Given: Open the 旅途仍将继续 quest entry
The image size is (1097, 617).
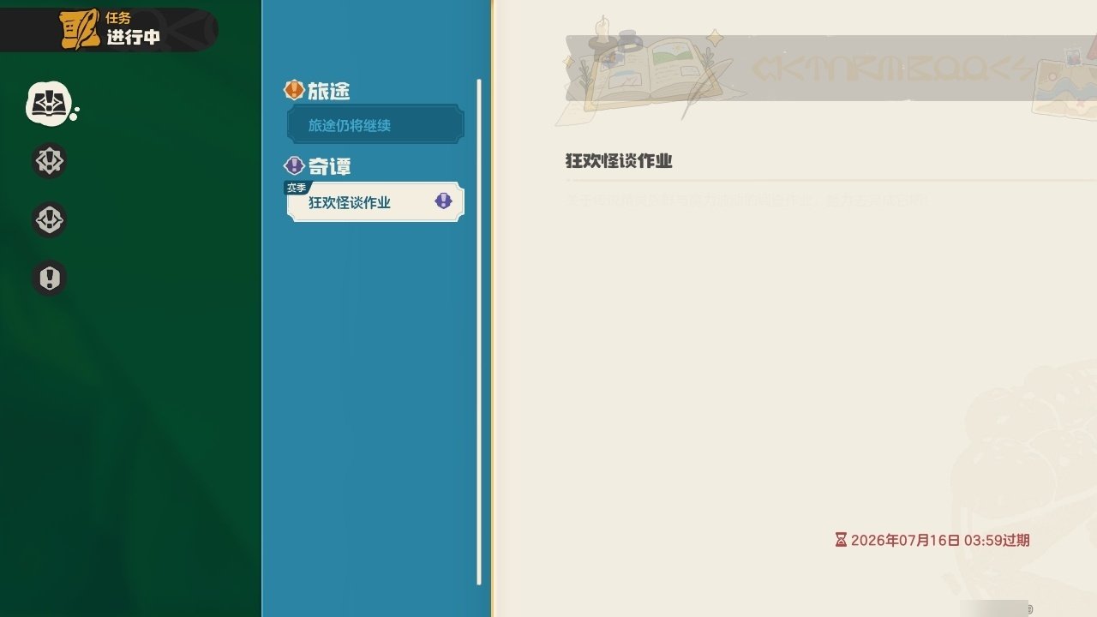Looking at the screenshot, I should 375,125.
